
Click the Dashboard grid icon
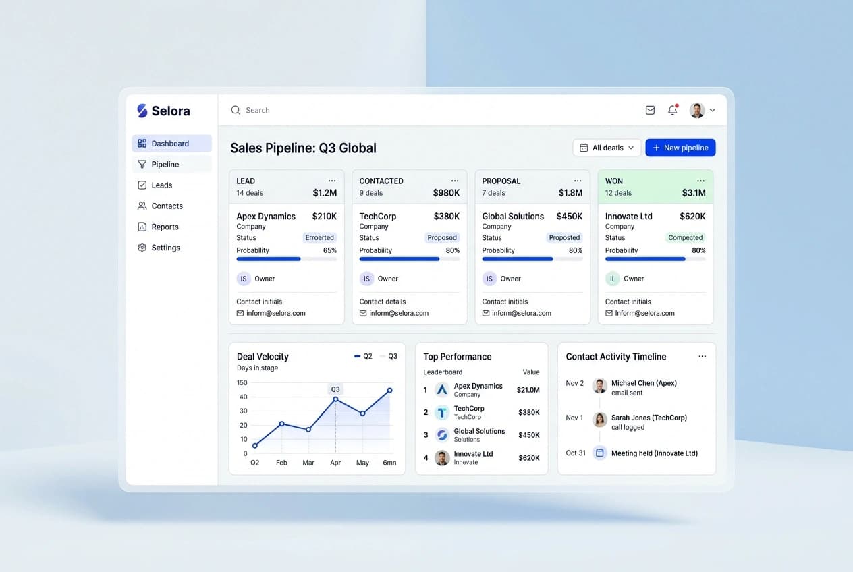click(142, 143)
